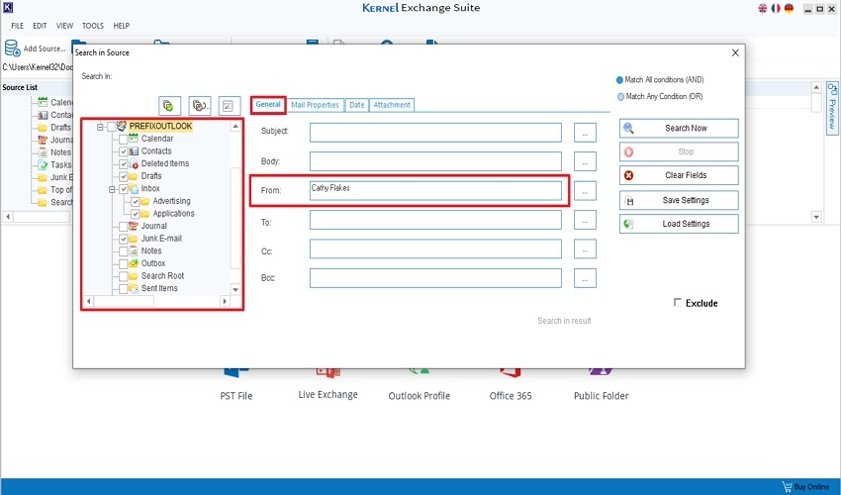The image size is (841, 495).
Task: Uncheck the Deleted Items checkbox
Action: [x=124, y=163]
